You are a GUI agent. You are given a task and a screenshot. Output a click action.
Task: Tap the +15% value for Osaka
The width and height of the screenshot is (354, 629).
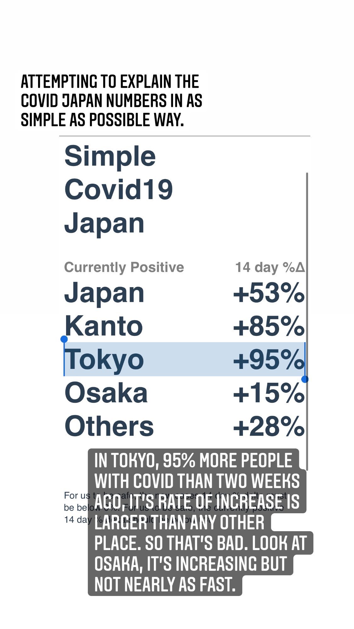click(269, 393)
